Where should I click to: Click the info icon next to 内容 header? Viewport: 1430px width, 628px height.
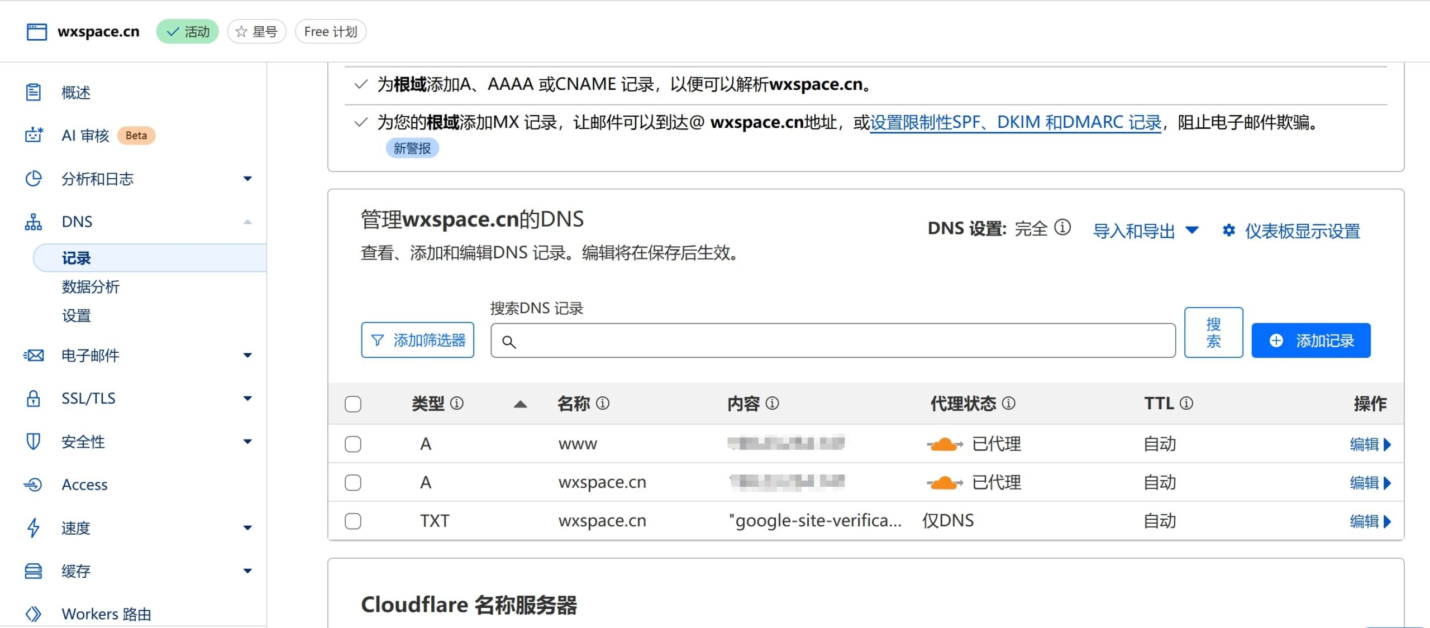[772, 403]
